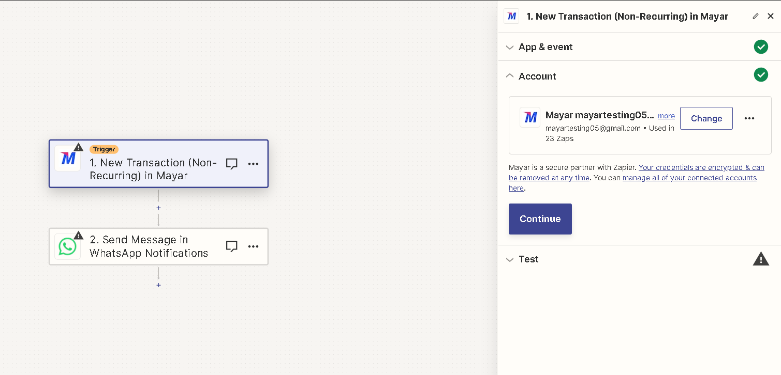Click green checkmark beside Account
This screenshot has height=375, width=781.
(x=761, y=75)
